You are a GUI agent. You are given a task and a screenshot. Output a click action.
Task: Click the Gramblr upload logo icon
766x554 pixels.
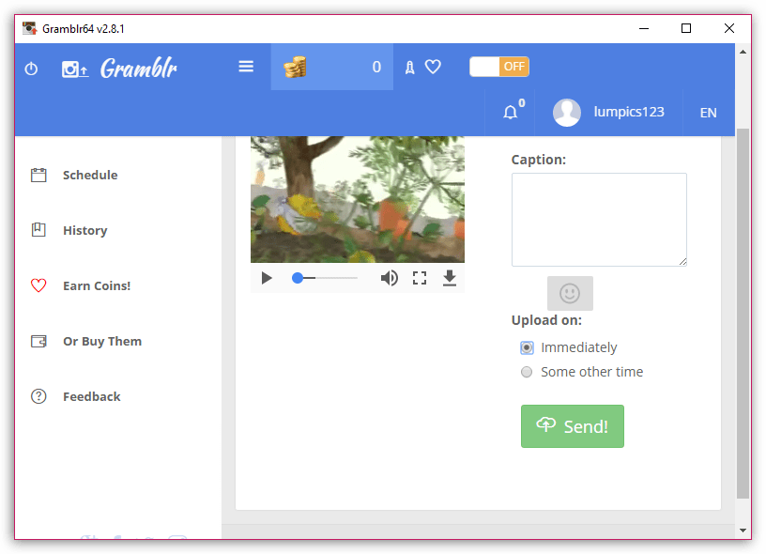[75, 69]
